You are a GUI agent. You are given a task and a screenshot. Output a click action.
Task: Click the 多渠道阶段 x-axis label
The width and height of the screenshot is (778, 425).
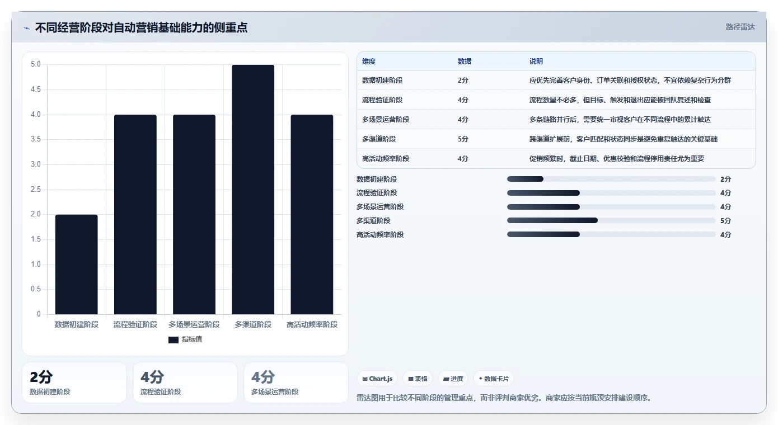pos(253,324)
